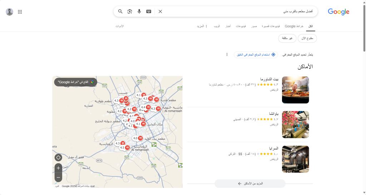Click the الأماكن section heading
Screen dimensions: 366x195
tap(305, 67)
